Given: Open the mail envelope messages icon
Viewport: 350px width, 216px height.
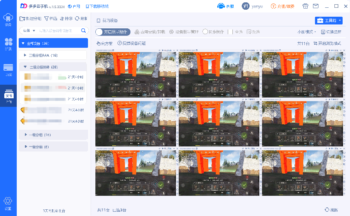Looking at the screenshot, I should 316,6.
